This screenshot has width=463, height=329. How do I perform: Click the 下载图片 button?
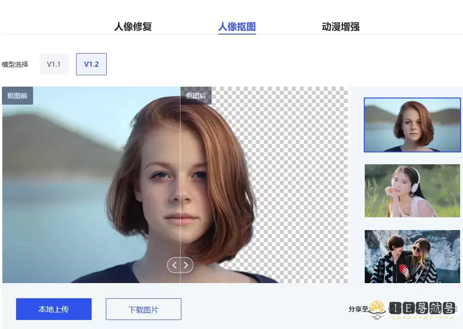pos(144,309)
